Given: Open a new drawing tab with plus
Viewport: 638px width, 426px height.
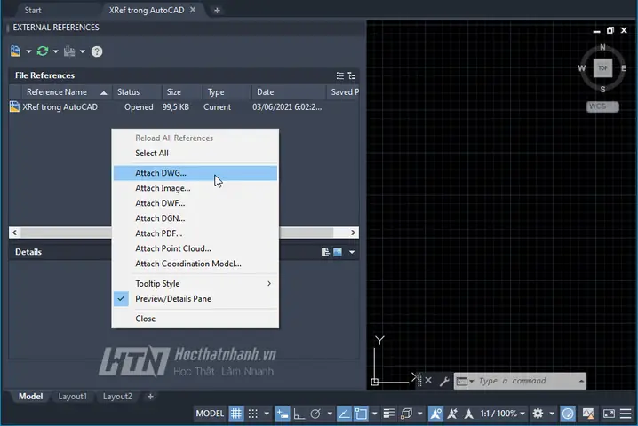Looking at the screenshot, I should (x=218, y=10).
